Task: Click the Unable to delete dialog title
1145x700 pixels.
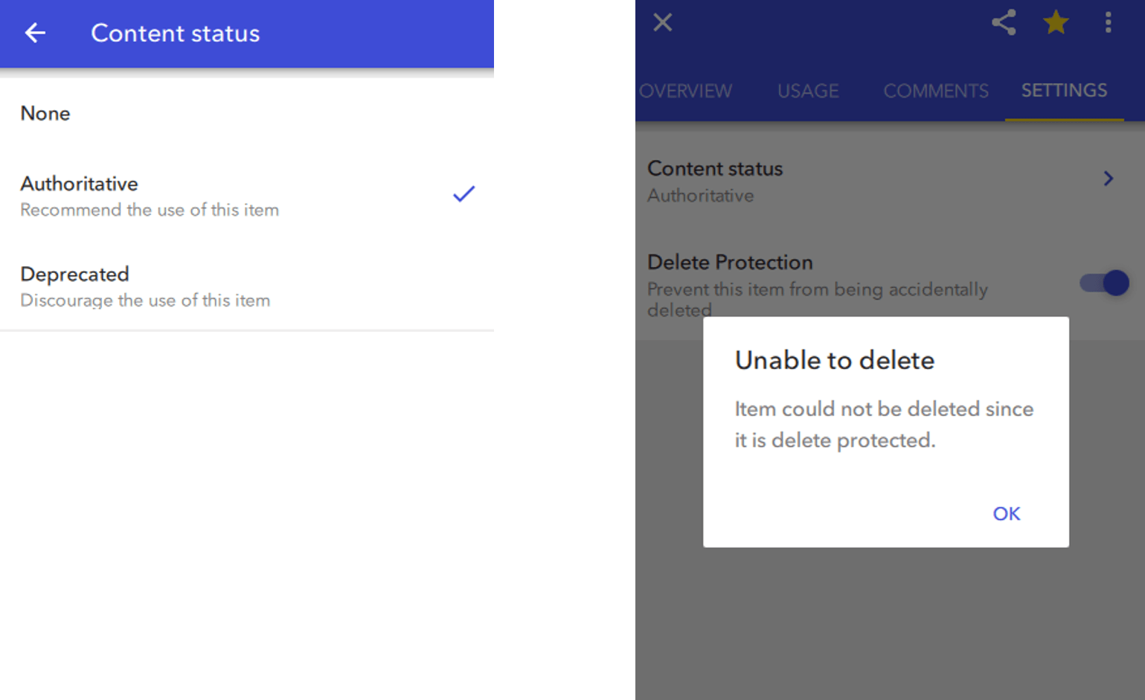Action: point(834,360)
